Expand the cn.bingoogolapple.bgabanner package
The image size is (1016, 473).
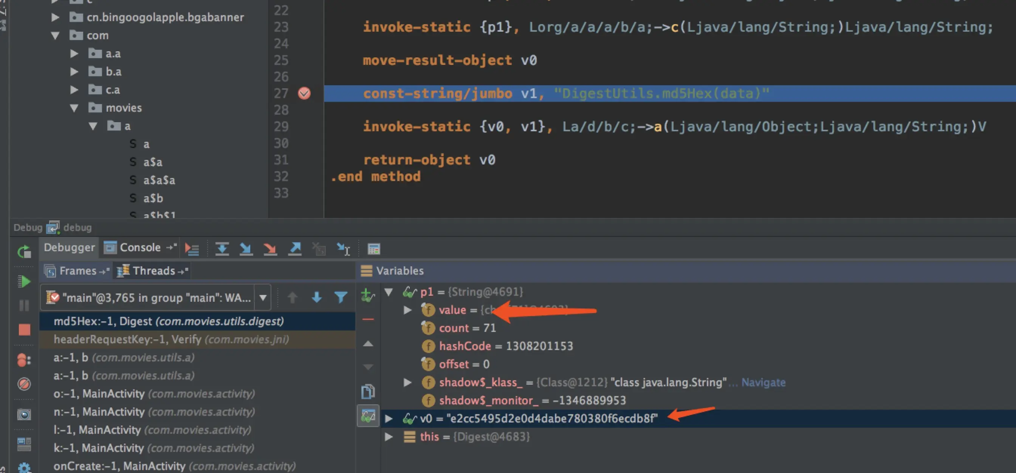pyautogui.click(x=55, y=17)
